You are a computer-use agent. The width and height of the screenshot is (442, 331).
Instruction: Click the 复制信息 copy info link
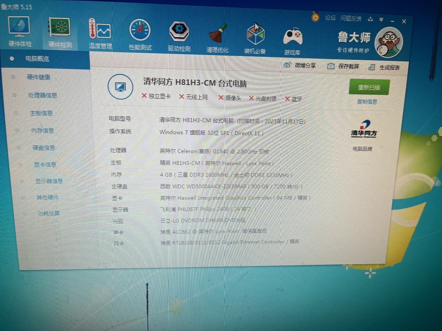(367, 102)
